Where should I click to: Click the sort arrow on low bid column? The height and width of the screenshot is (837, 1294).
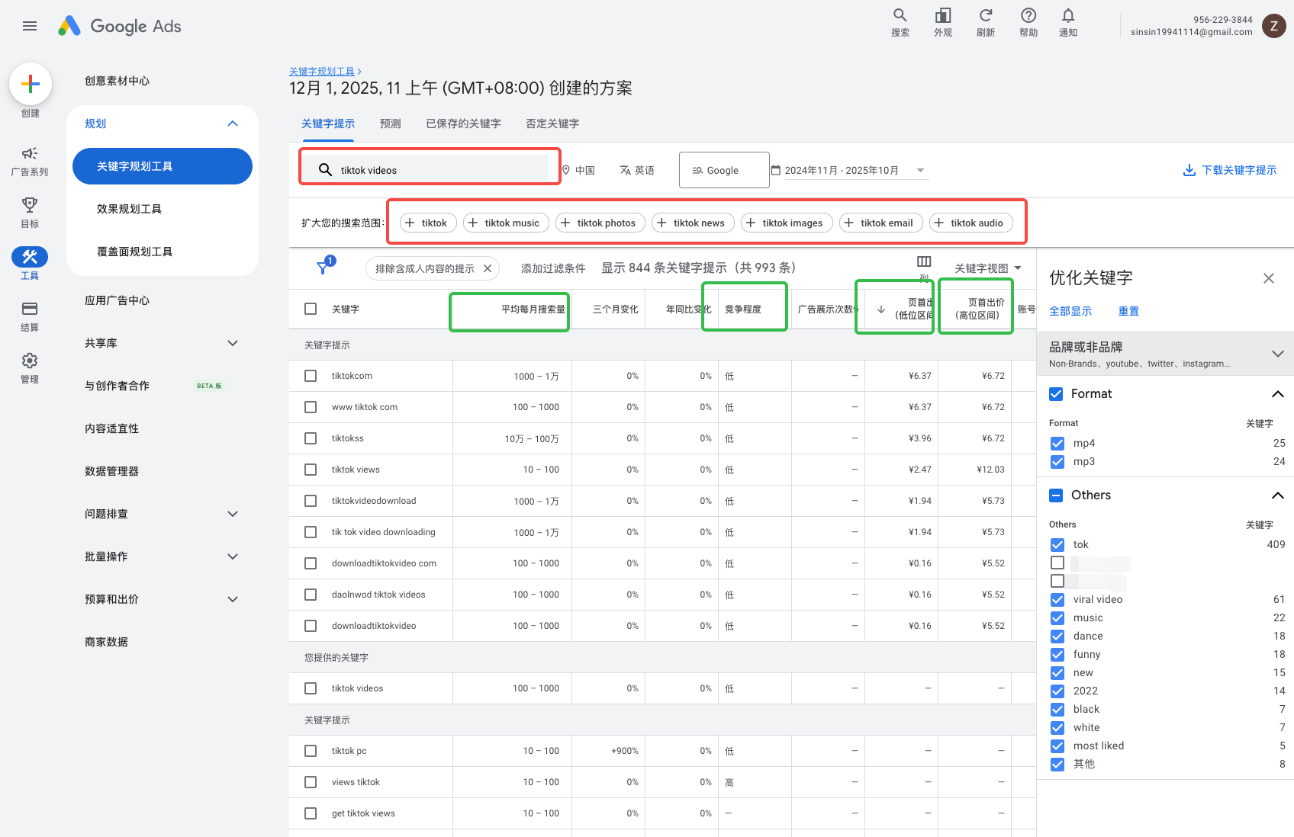[881, 309]
